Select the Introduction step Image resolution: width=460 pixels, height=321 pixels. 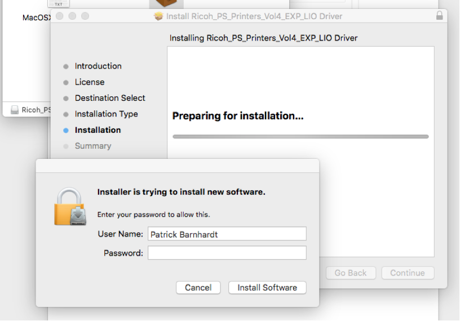[98, 66]
